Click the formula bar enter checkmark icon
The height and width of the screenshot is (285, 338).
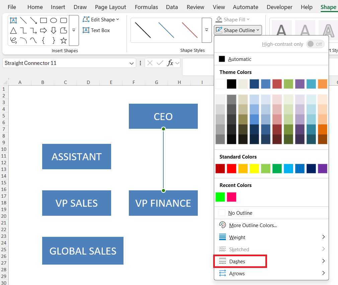coord(160,63)
